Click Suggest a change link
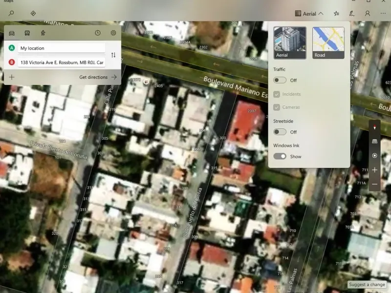391x293 pixels. 367,284
